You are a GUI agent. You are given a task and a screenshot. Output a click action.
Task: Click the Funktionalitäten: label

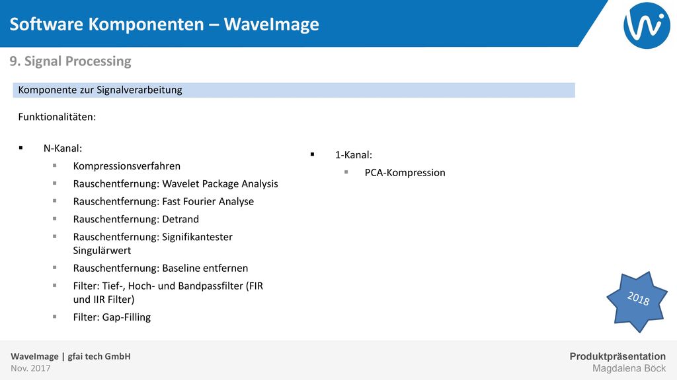click(x=57, y=117)
